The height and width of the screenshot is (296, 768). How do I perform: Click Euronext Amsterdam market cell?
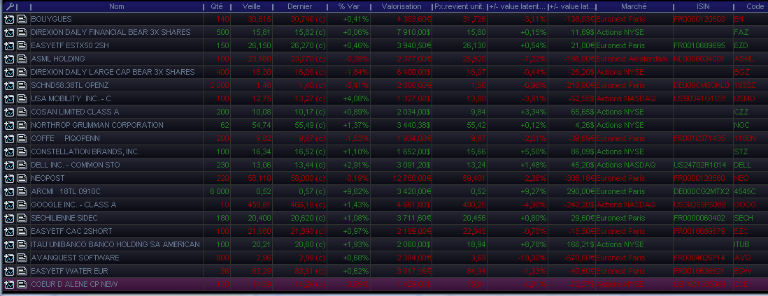(x=632, y=59)
